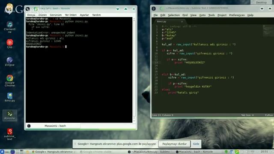Click IndentationError line in Konsole output
Screen dimensions: 274x154
point(51,33)
